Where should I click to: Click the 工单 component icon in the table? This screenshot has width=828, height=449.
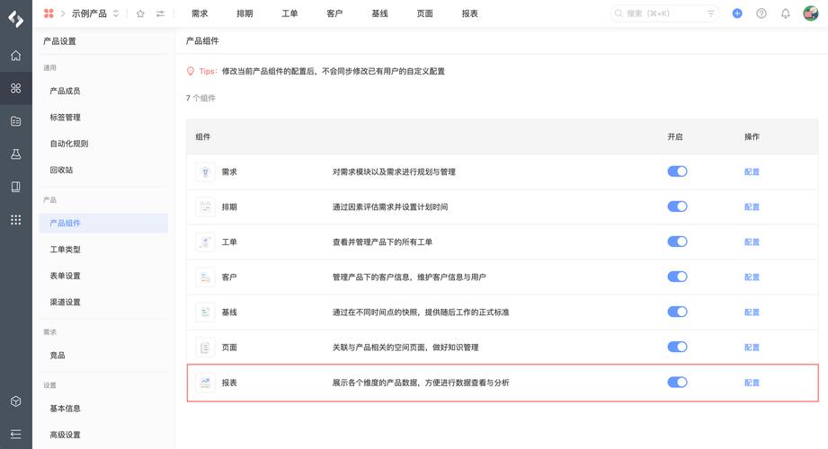point(205,242)
